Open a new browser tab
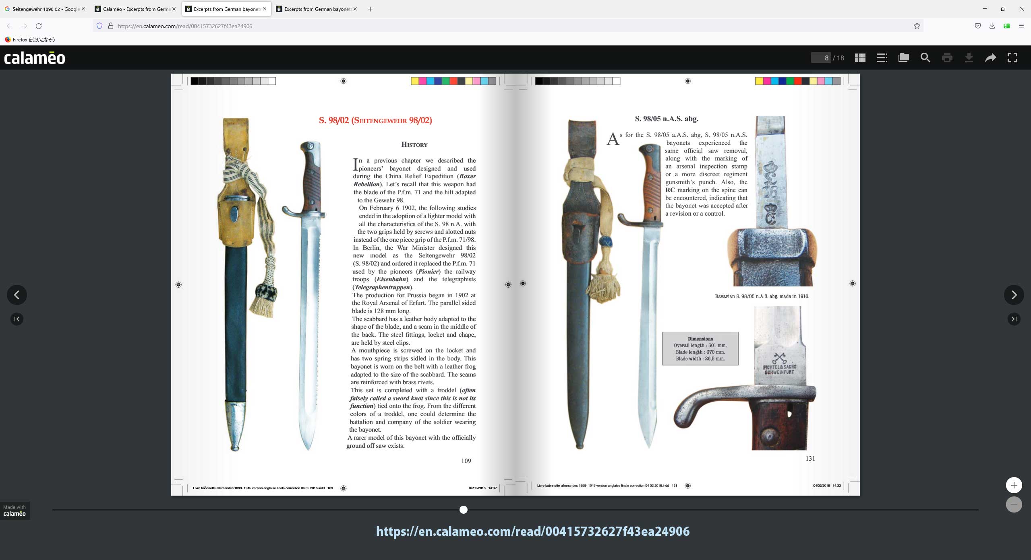The image size is (1031, 560). [x=370, y=9]
